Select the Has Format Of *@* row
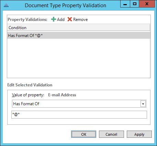157x146 pixels. click(x=79, y=35)
